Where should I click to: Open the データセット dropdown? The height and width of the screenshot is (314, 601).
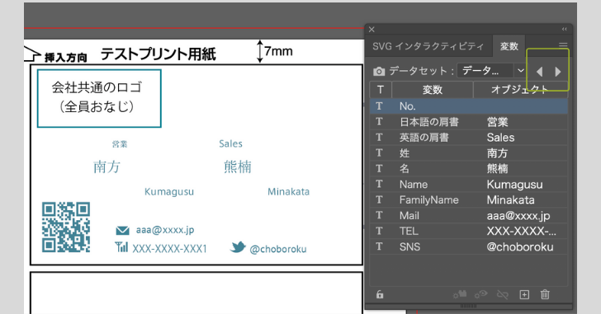(490, 71)
